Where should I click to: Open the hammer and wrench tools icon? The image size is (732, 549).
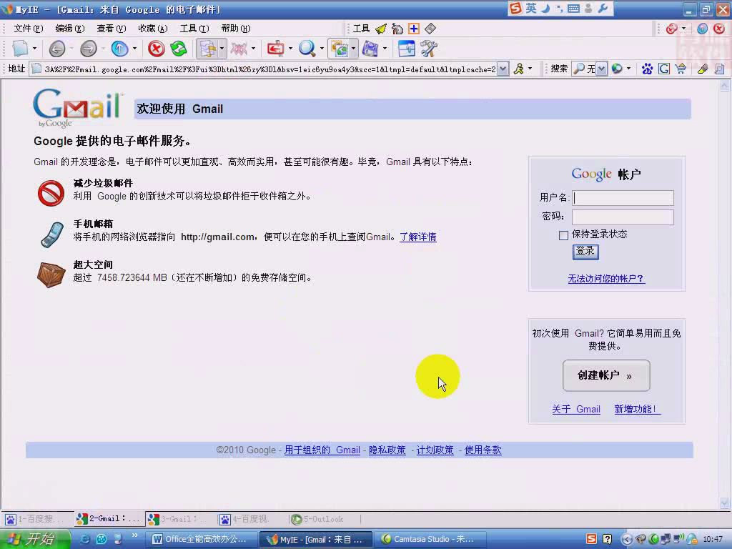point(429,49)
